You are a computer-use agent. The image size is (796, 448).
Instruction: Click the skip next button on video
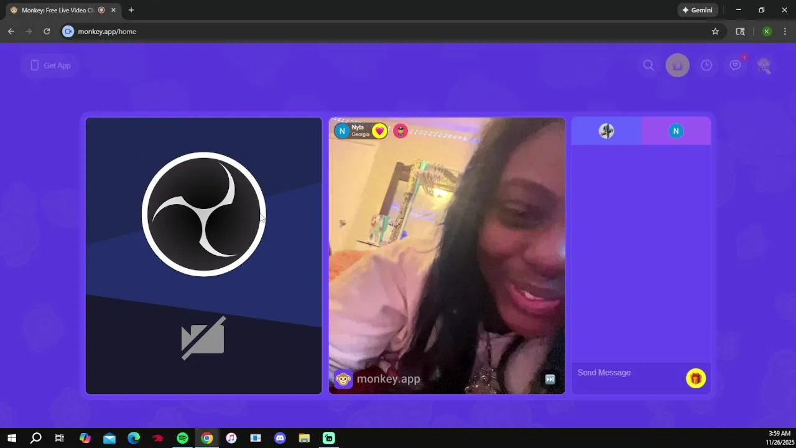(550, 379)
